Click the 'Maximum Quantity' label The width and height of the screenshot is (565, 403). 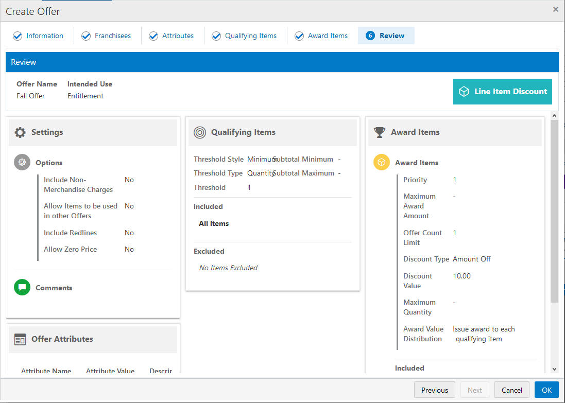(x=419, y=307)
